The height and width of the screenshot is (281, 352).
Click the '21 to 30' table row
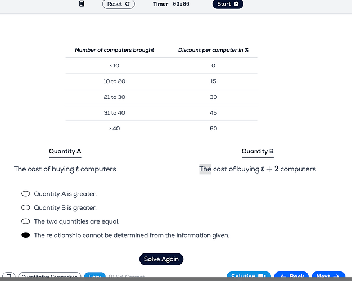click(161, 97)
